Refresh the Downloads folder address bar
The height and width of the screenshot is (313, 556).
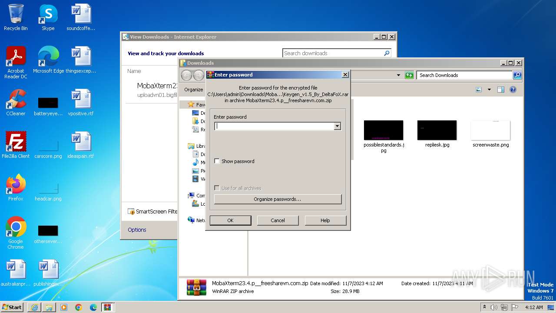tap(409, 75)
